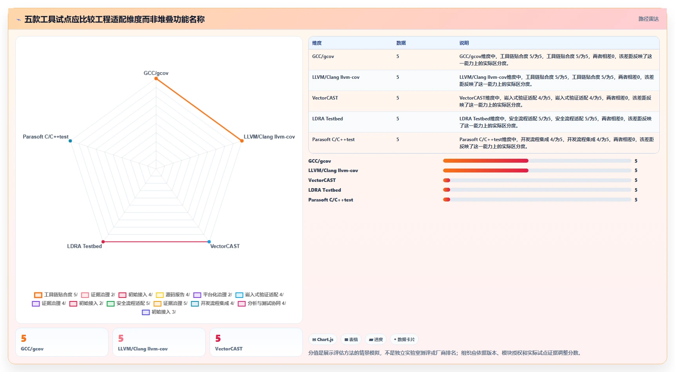Toggle the 源码报告 4/ legend series
Screen dimensions: 675x372
(x=173, y=295)
